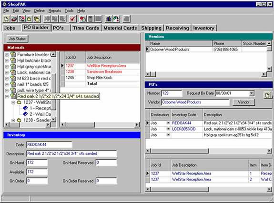274x203 pixels.
Task: Click the grey square icon after the calculator
Action: pos(98,19)
